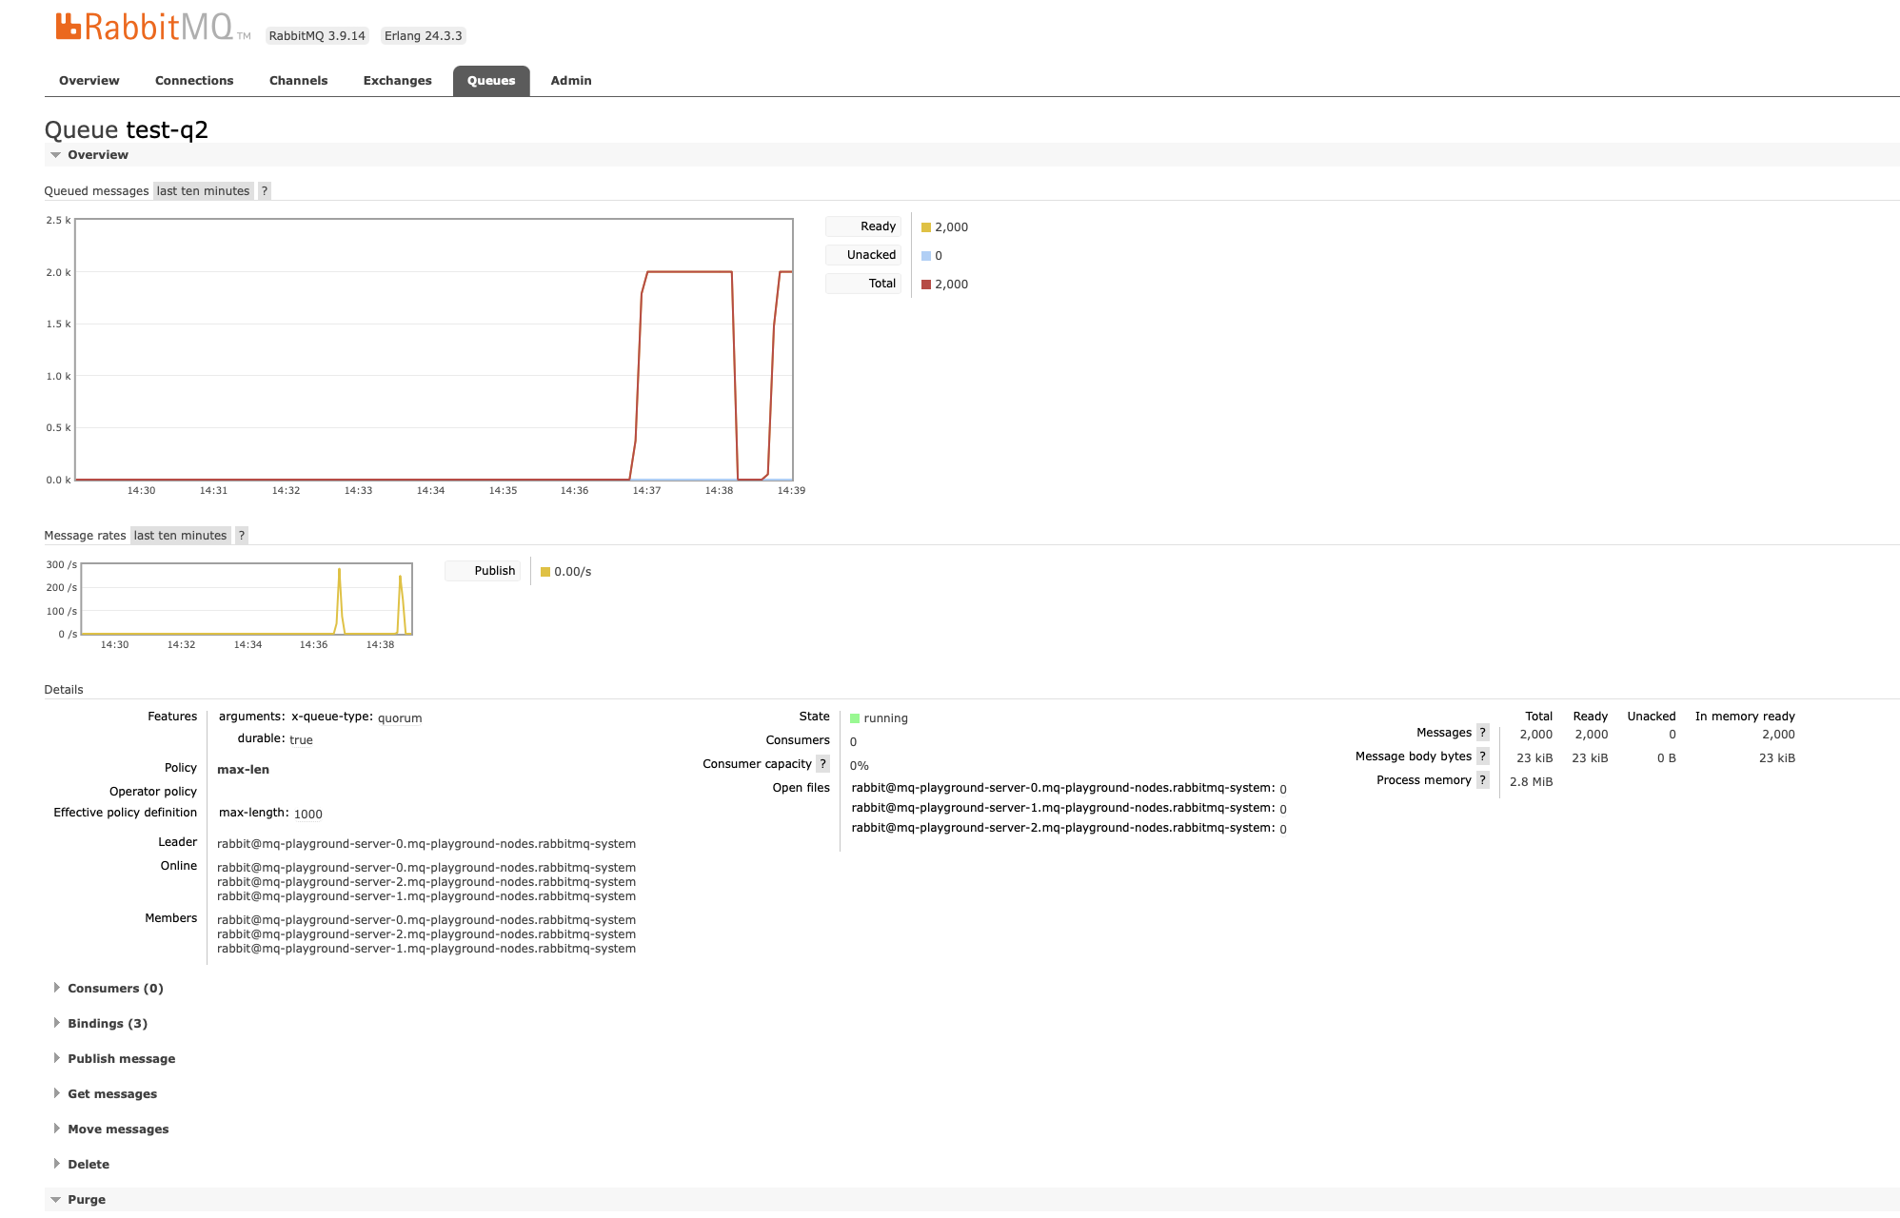Click the Erlang 24.3.3 version badge
This screenshot has height=1218, width=1900.
424,36
